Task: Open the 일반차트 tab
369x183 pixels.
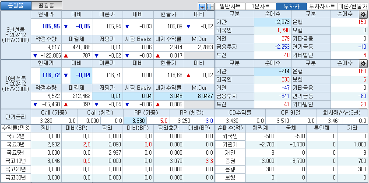Action: [230, 7]
